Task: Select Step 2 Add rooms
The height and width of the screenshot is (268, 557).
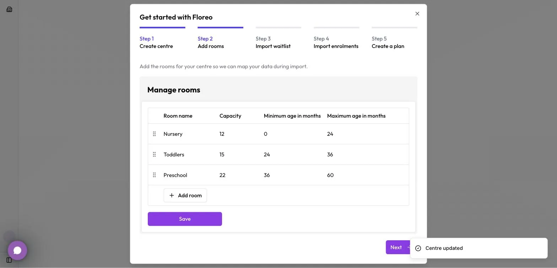Action: pyautogui.click(x=220, y=38)
